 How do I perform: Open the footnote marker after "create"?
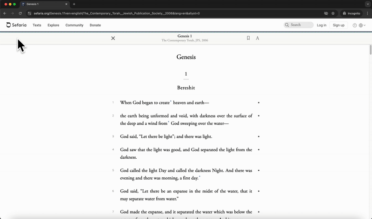[x=171, y=102]
